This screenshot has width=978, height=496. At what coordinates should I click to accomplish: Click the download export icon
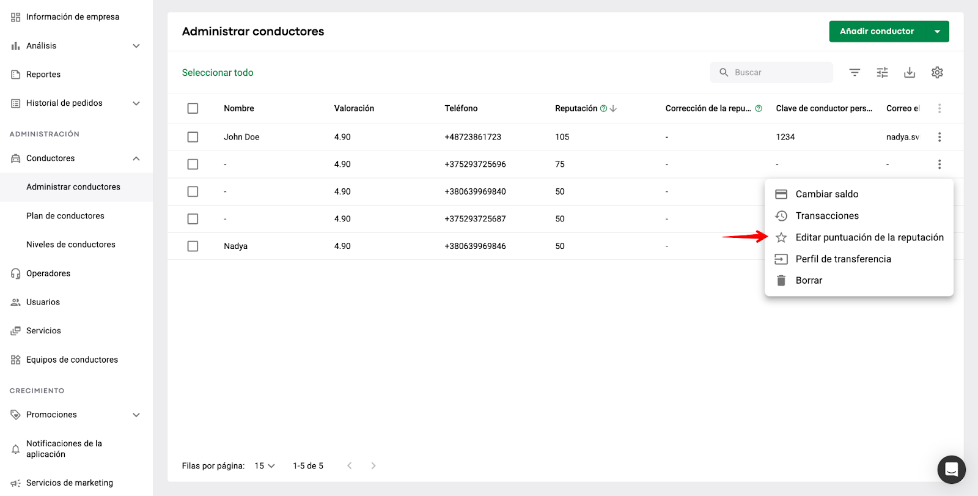[x=910, y=72]
